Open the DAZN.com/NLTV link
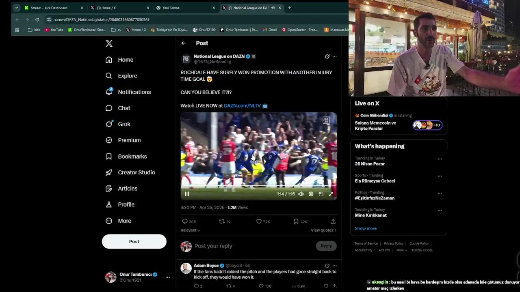The height and width of the screenshot is (292, 520). click(x=242, y=105)
